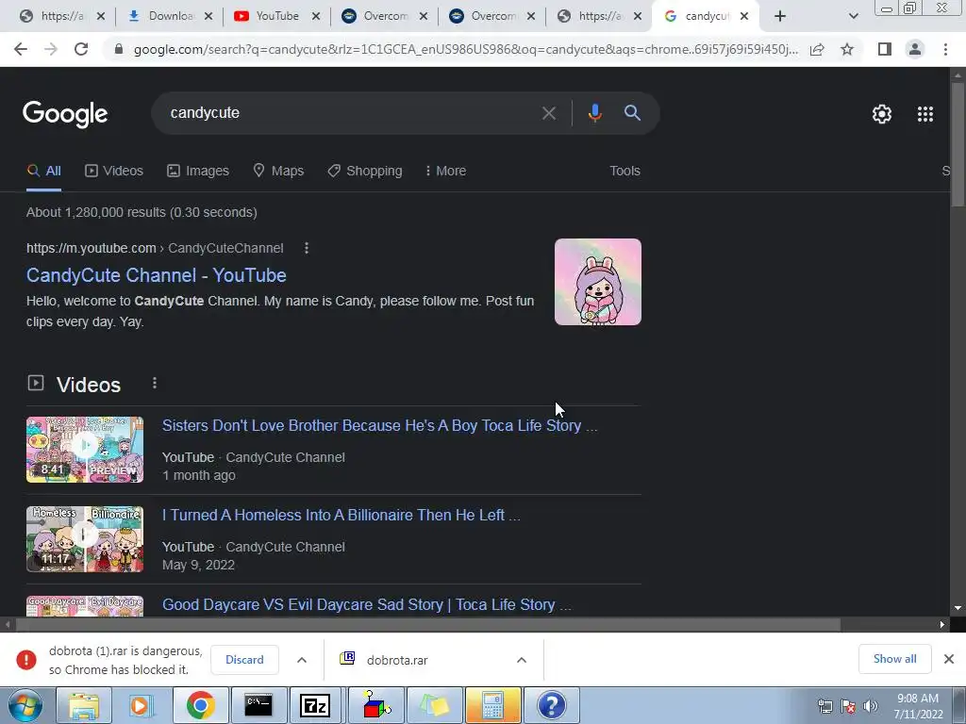This screenshot has width=966, height=724.
Task: Open the dobrota.rar downloaded file
Action: pos(397,661)
